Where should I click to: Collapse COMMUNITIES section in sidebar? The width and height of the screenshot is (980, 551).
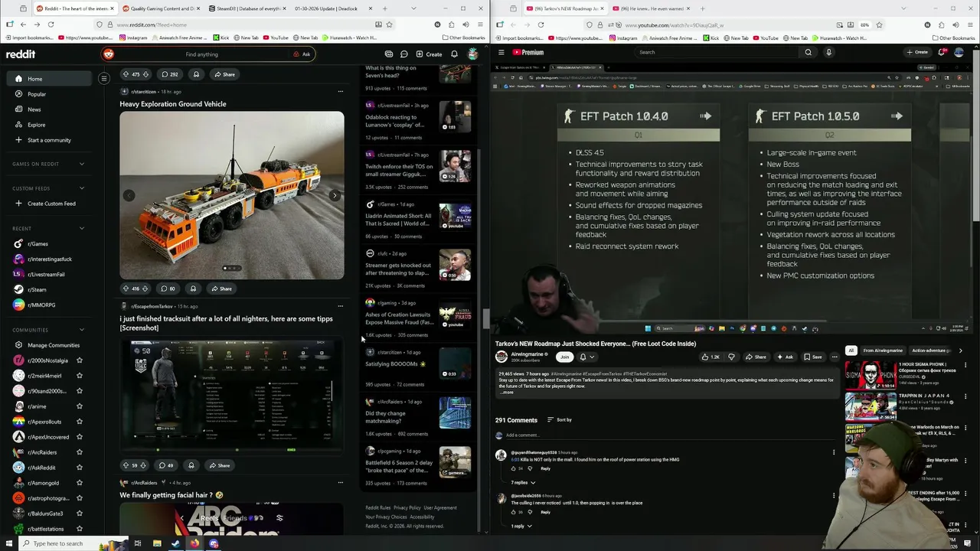(x=82, y=330)
